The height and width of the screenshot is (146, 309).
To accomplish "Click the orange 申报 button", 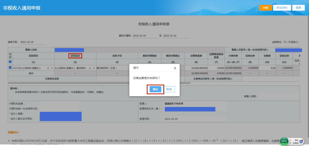I will (265, 8).
